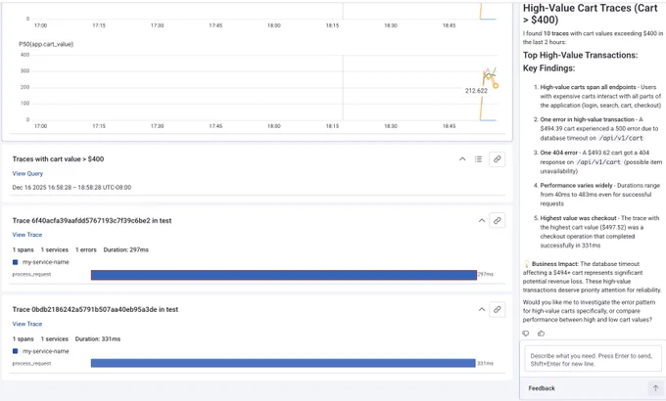The width and height of the screenshot is (666, 401).
Task: Copy link for trace 0bdb2186242a5791b507aa40eb95a3de
Action: 497,309
